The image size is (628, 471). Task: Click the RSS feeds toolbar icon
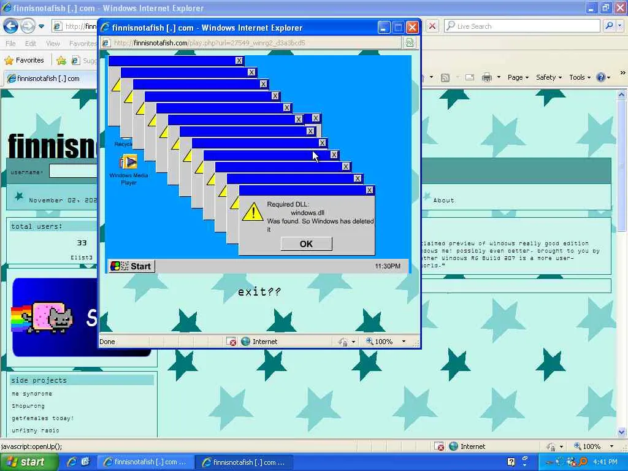tap(445, 77)
